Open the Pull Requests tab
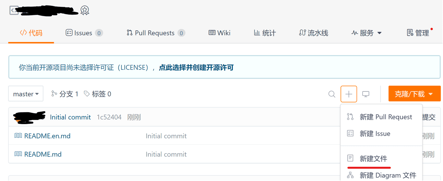This screenshot has height=181, width=443. 156,33
